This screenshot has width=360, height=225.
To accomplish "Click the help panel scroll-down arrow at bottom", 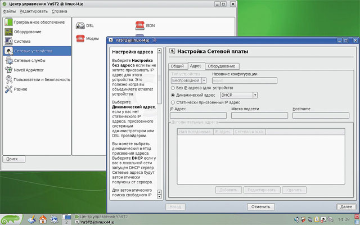I will (159, 196).
